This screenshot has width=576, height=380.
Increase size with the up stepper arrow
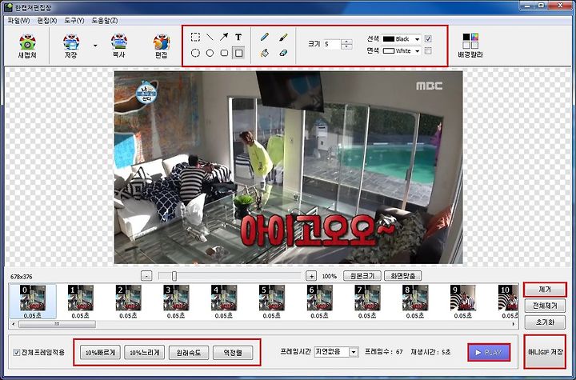point(346,42)
